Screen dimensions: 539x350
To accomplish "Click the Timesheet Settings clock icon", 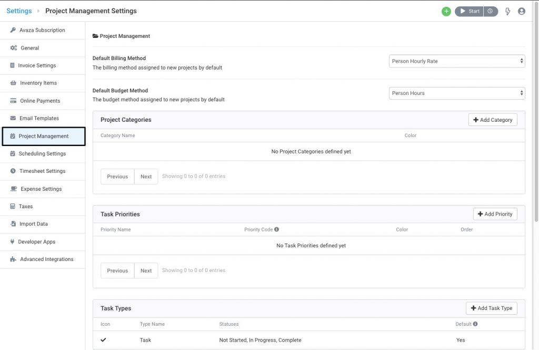I will pos(13,171).
